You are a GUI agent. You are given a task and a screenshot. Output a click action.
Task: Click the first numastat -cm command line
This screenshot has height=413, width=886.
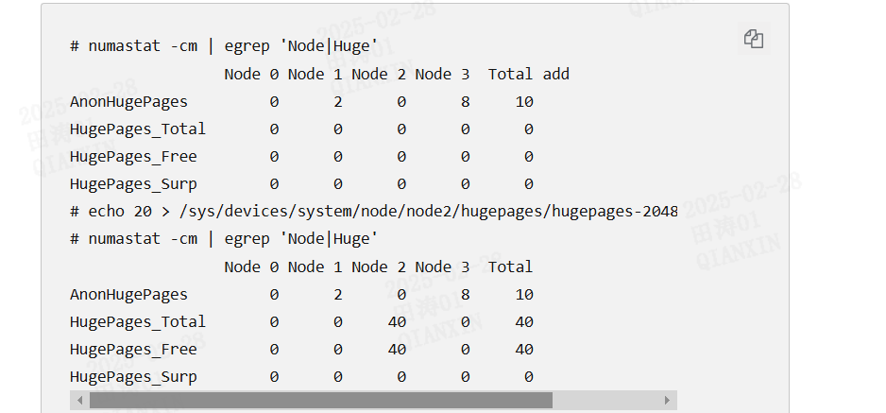(x=224, y=46)
